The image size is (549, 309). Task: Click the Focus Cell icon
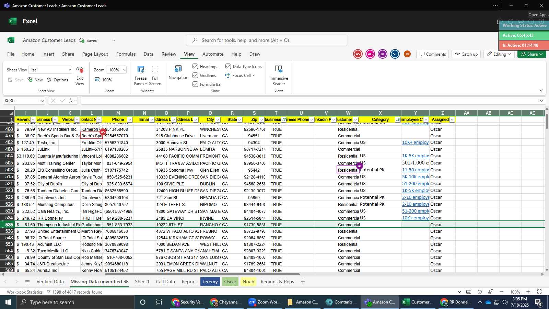[228, 75]
